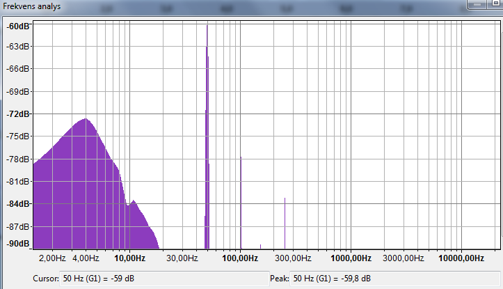Click the -60dB label on vertical axis
Viewport: 503px width, 289px height.
coord(19,26)
